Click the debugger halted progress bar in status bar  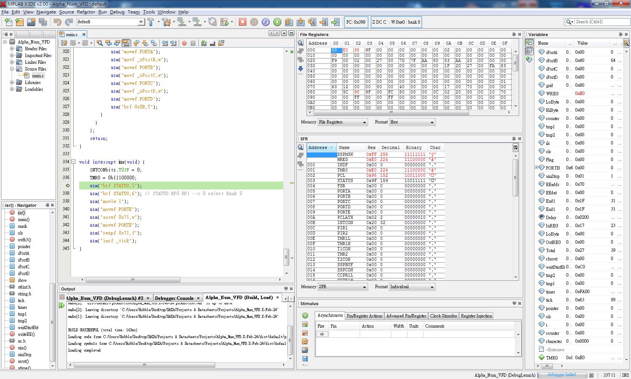[562, 375]
